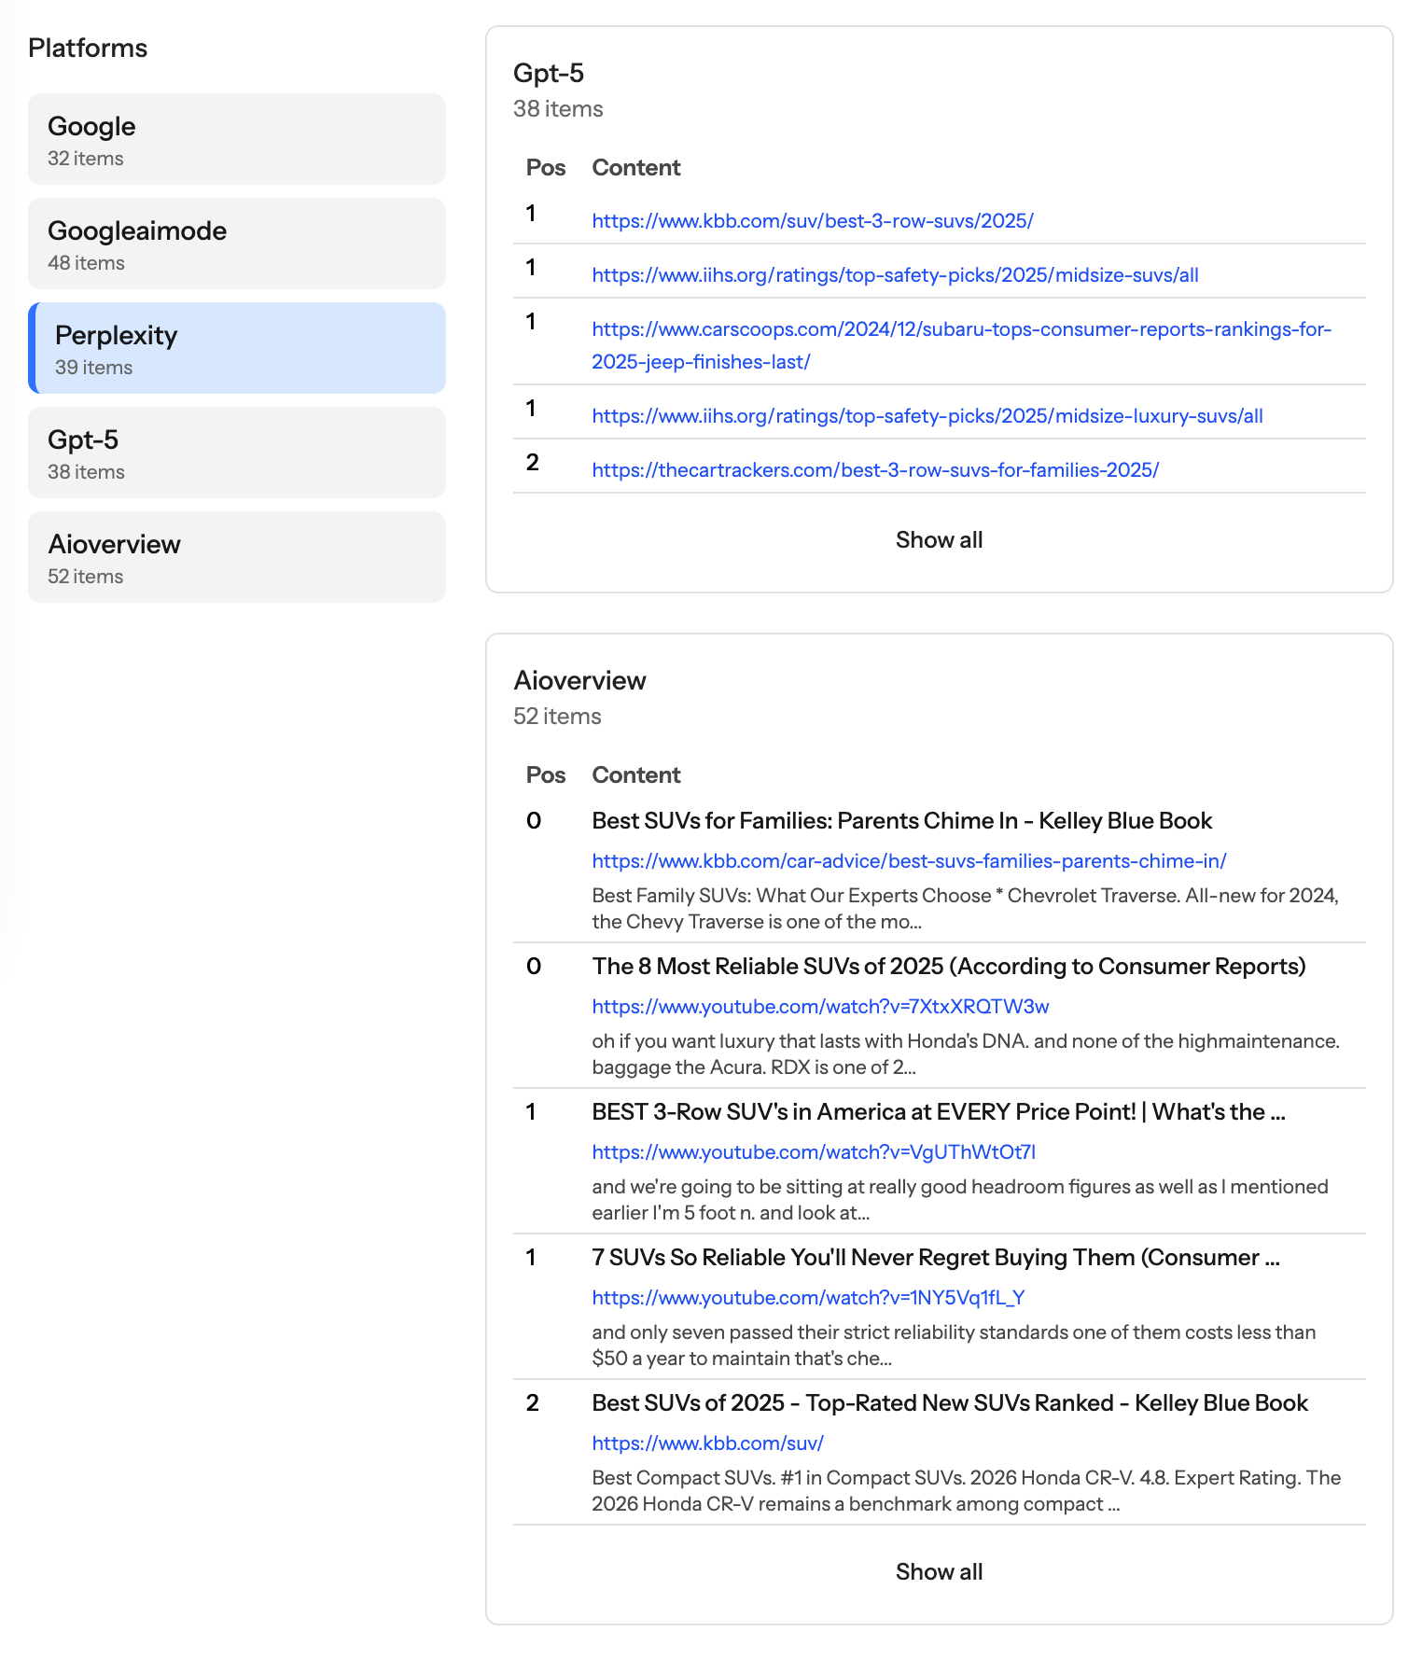Expand Gpt-5 list with Show all
The image size is (1422, 1659).
(x=939, y=540)
